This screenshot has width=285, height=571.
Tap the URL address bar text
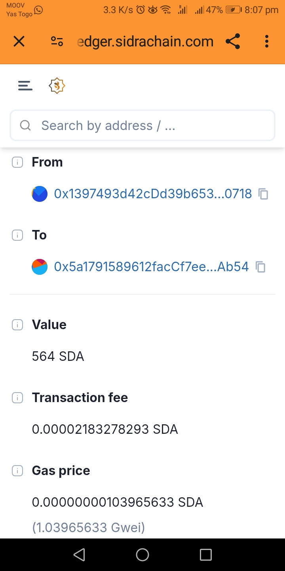point(145,41)
